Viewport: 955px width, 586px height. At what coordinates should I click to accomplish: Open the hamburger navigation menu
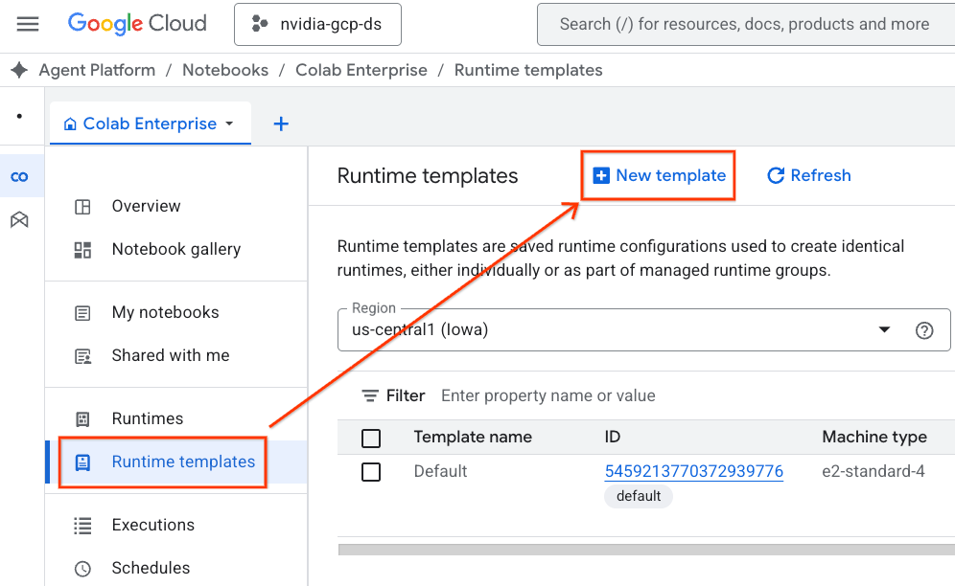click(28, 24)
